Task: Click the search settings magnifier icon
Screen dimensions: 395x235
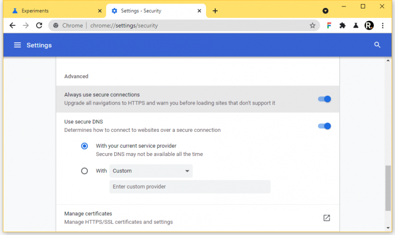Action: (377, 45)
